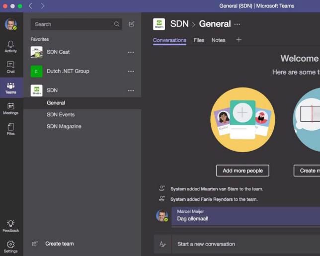Image resolution: width=320 pixels, height=256 pixels.
Task: Switch to the Files tab
Action: coord(199,40)
